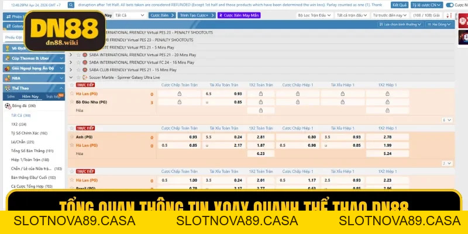Toggle the Cược Nhanh switch at top right
This screenshot has height=234, width=468.
449,5
